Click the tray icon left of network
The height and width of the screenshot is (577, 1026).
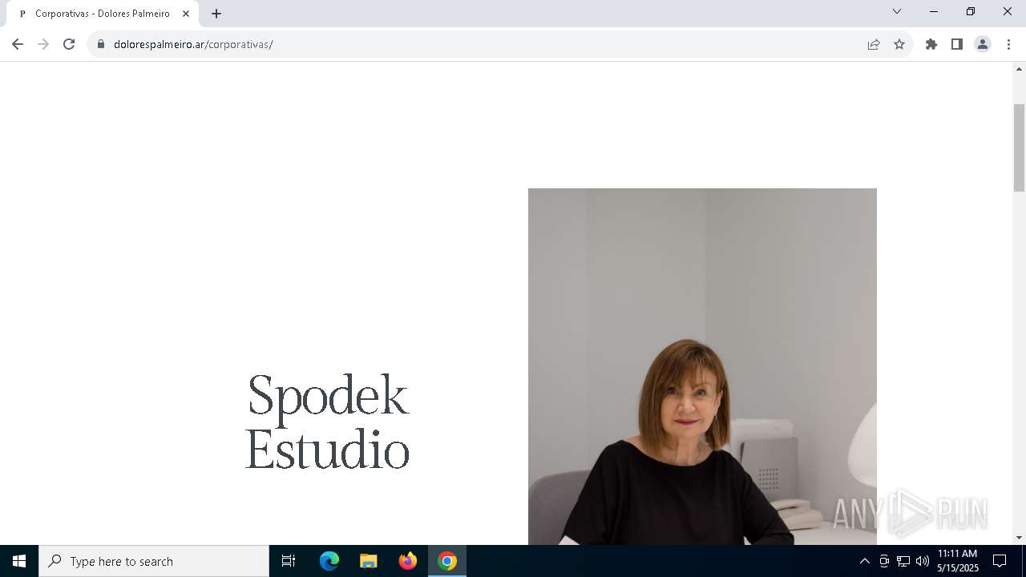pos(884,561)
